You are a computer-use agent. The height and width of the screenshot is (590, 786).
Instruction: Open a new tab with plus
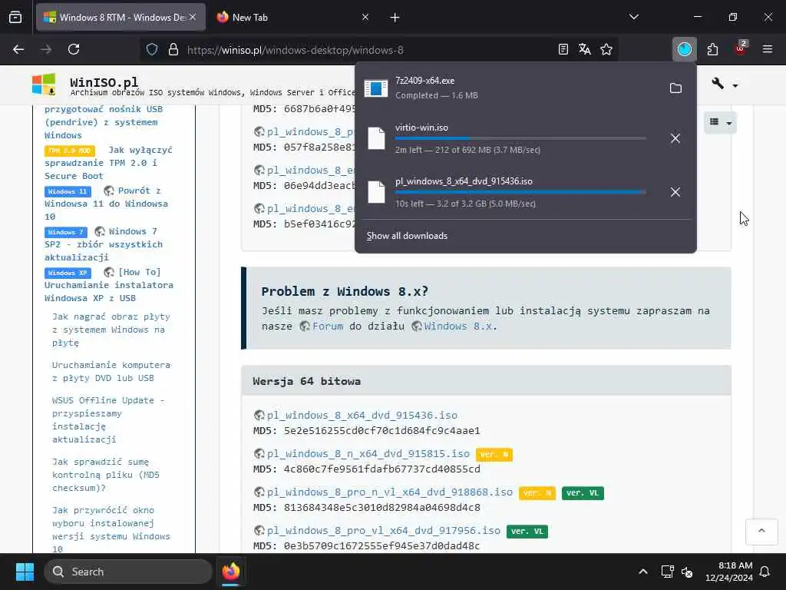[x=395, y=18]
